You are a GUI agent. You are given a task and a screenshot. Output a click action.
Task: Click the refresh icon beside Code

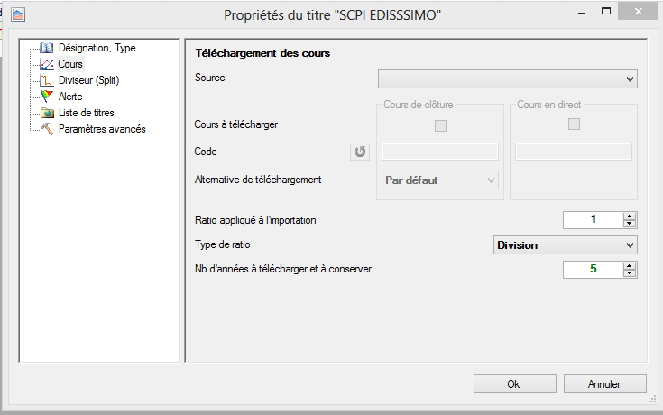(360, 152)
